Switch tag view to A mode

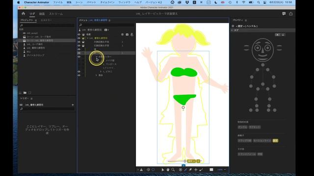(277, 35)
